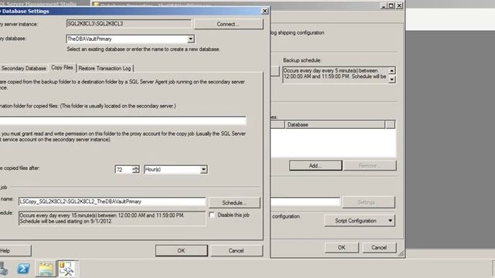Open Script Configuration dropdown arrow

[x=390, y=221]
